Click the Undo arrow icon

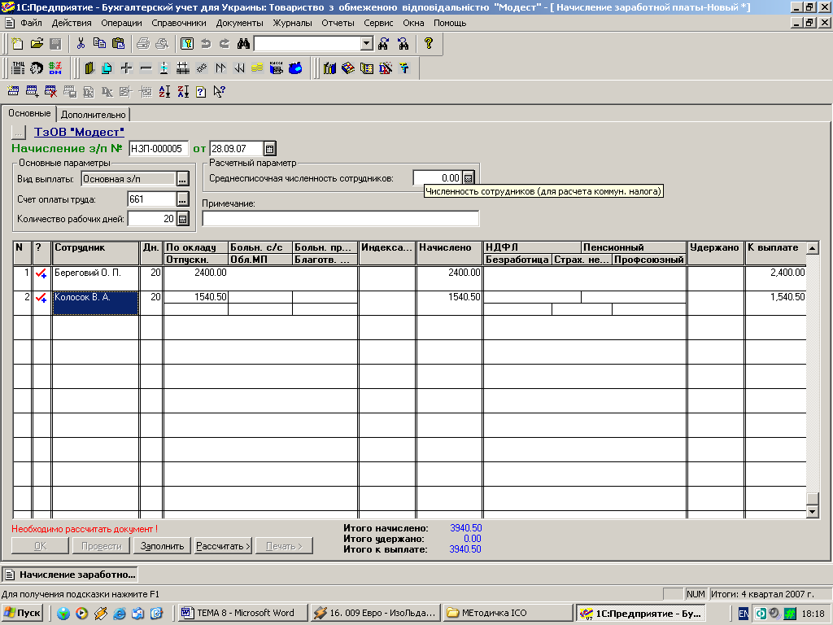(x=206, y=44)
